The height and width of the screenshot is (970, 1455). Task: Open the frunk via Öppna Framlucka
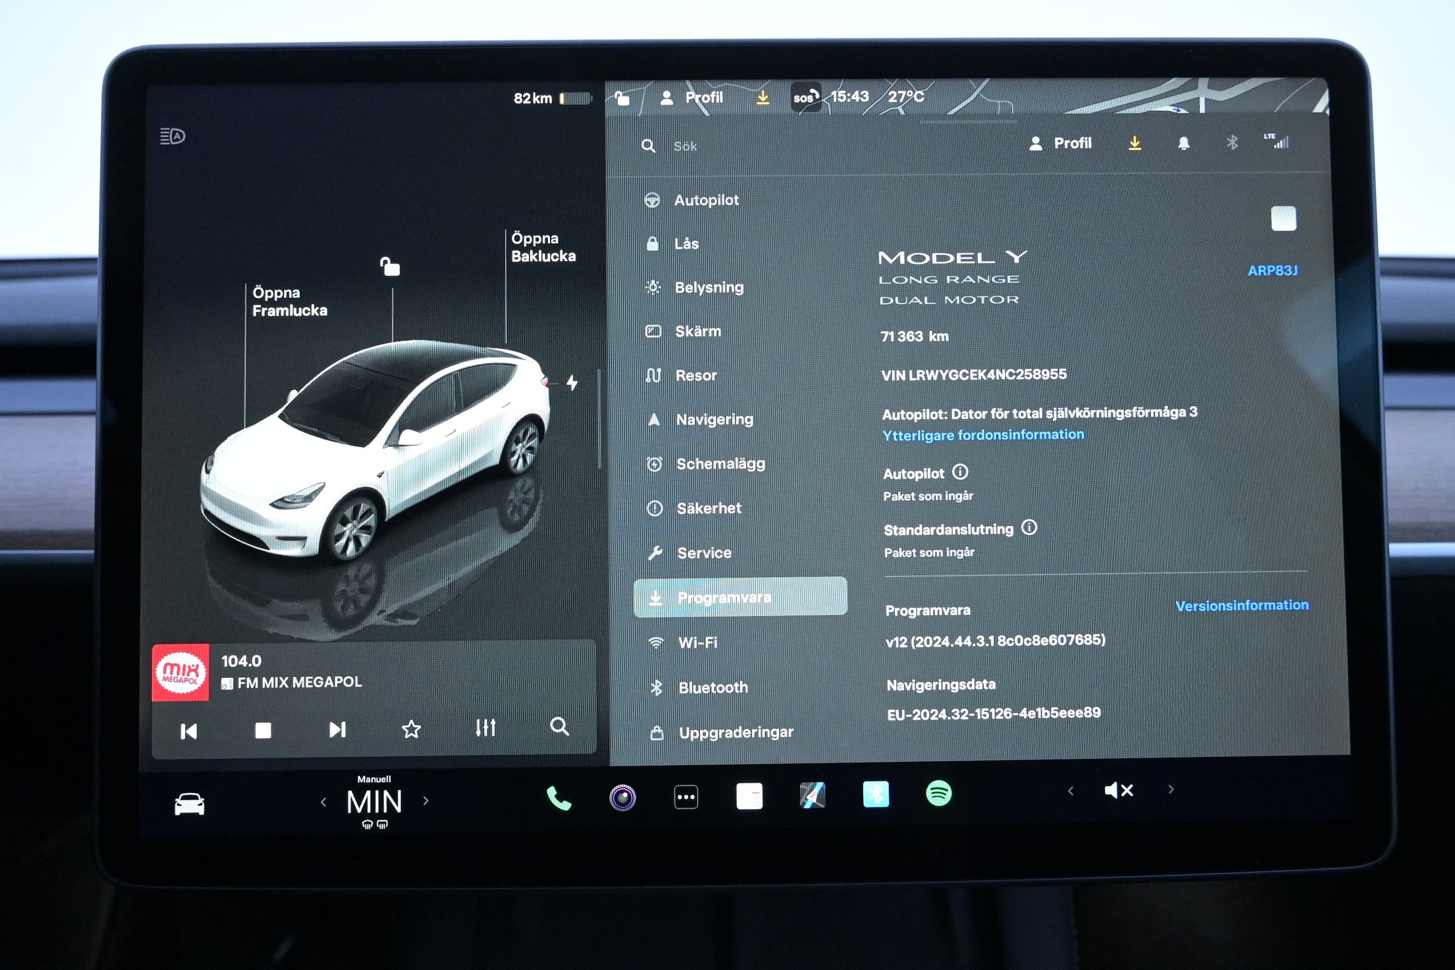289,302
